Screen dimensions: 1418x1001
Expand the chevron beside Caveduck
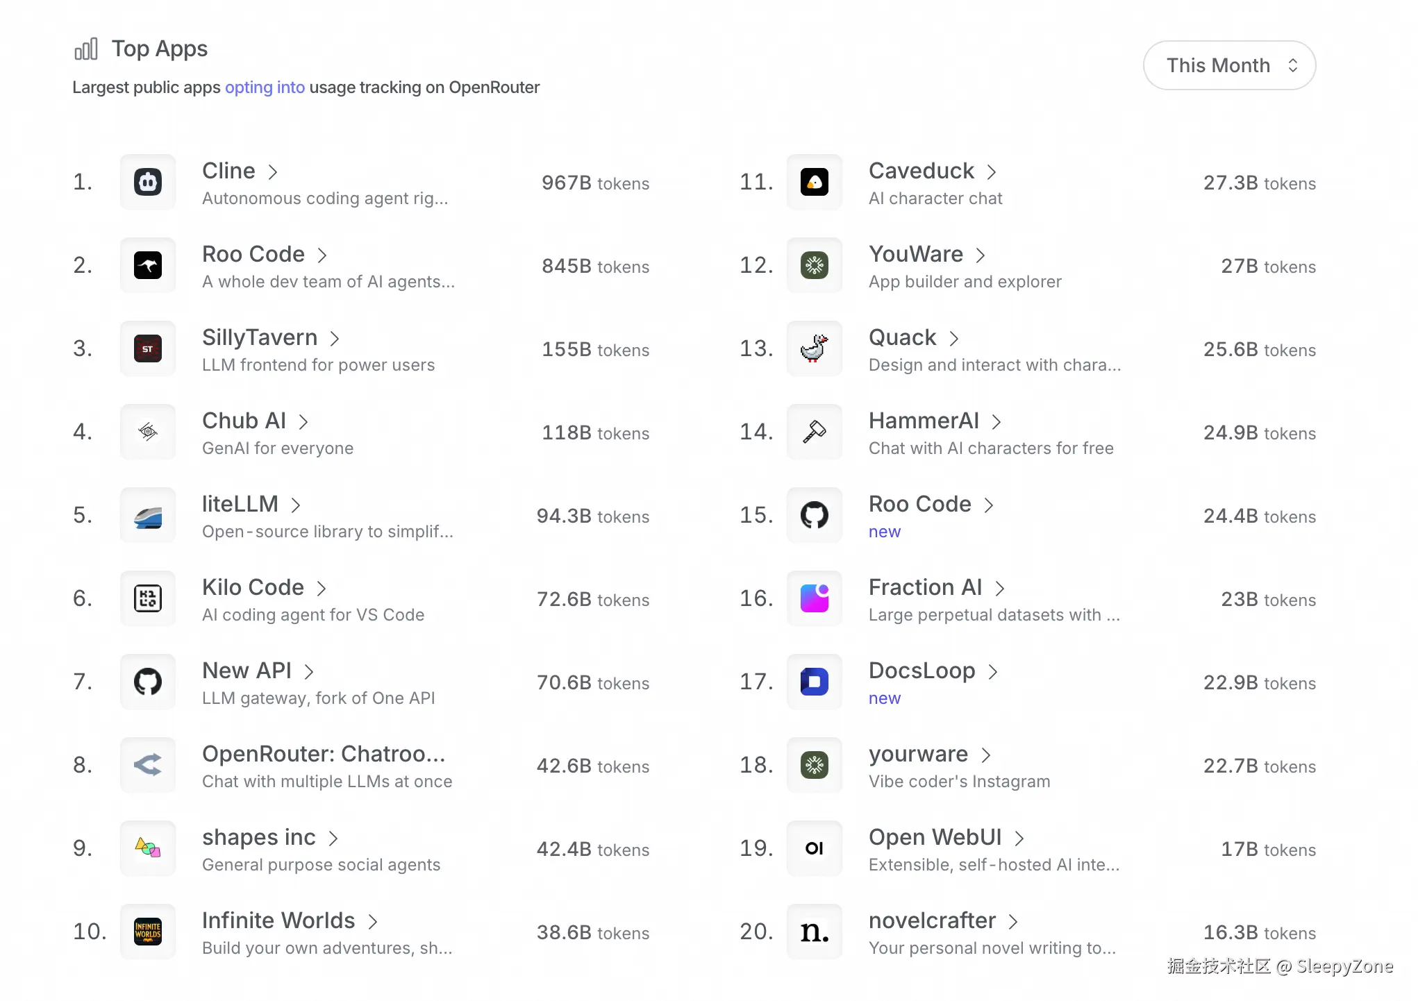coord(992,171)
